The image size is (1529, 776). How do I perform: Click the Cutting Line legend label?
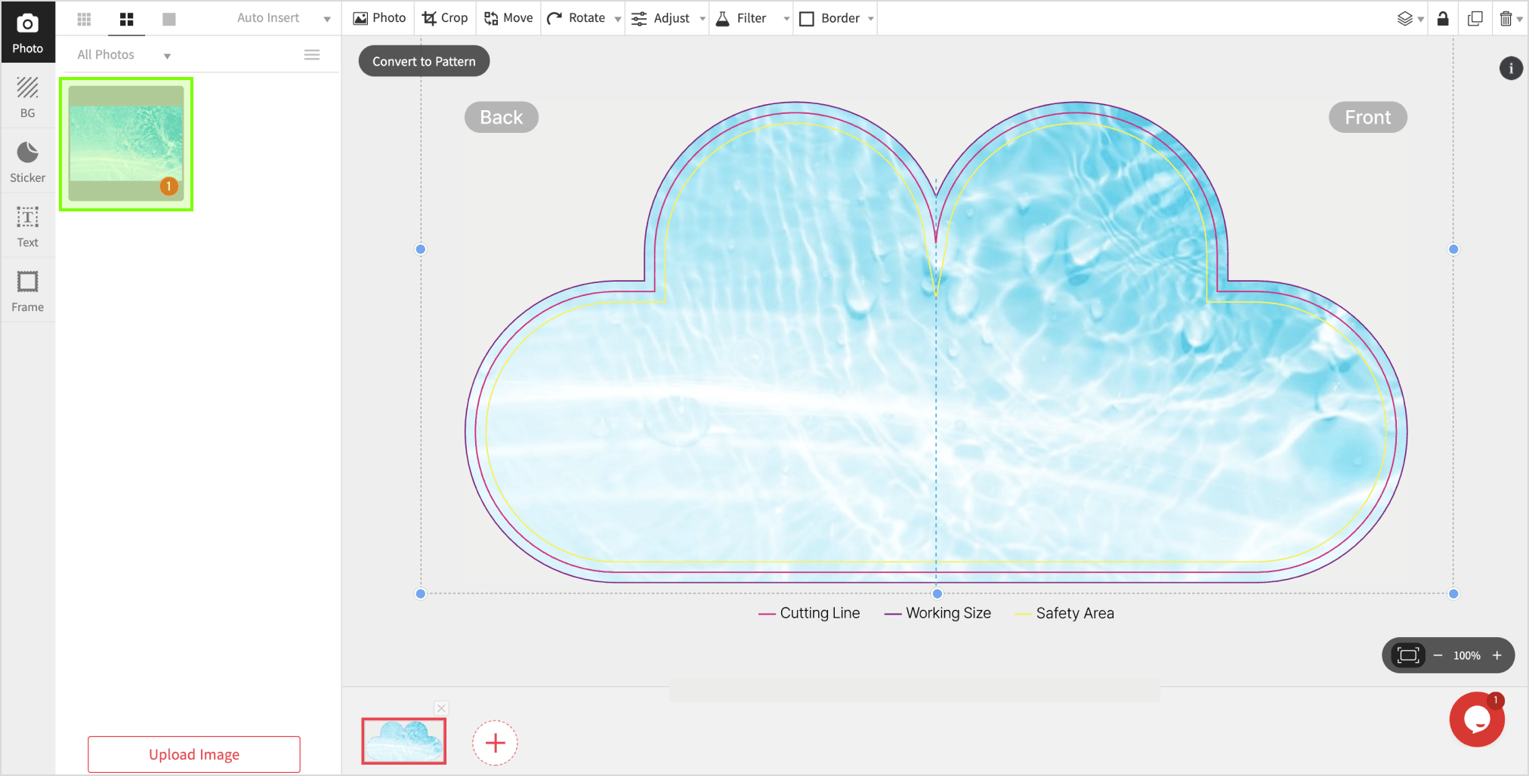(x=820, y=613)
